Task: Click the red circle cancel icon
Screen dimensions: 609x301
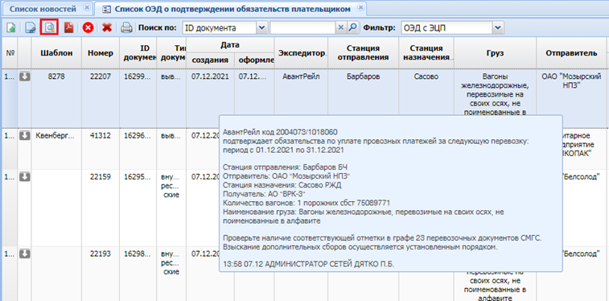Action: (x=88, y=27)
